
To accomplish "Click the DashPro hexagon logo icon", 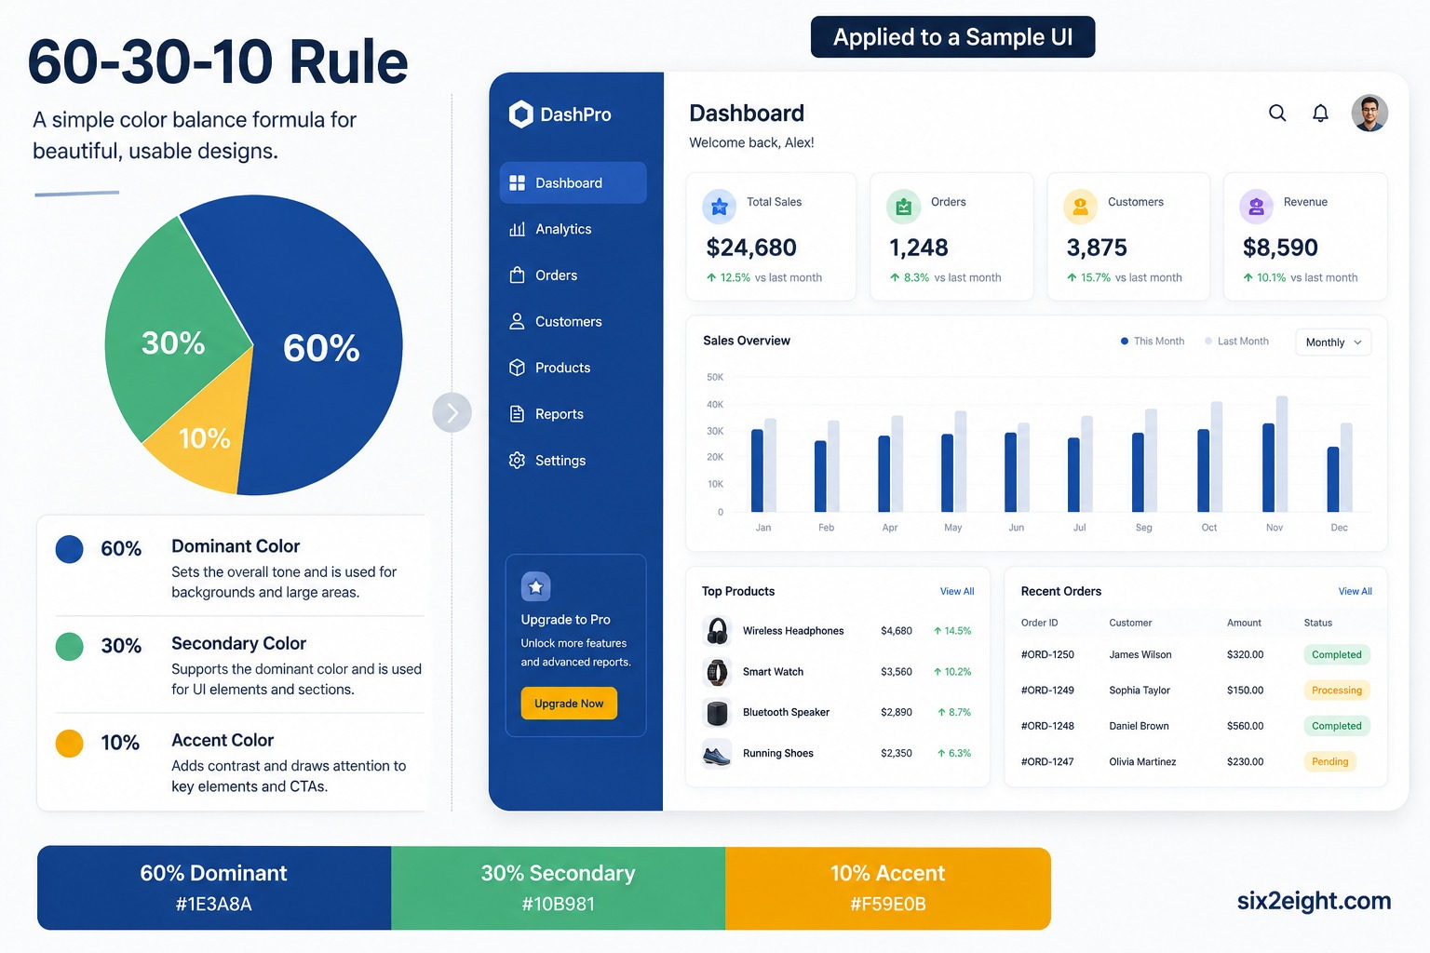I will pos(520,114).
